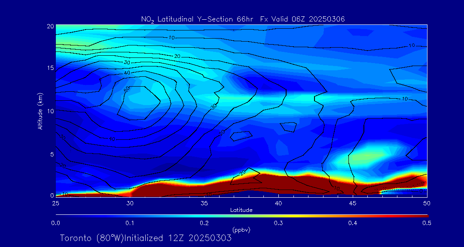Click latitude axis tick label 35
Viewport: 464px width, 247px height.
tap(204, 203)
